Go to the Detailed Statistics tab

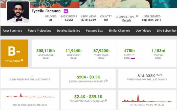pyautogui.click(x=69, y=31)
